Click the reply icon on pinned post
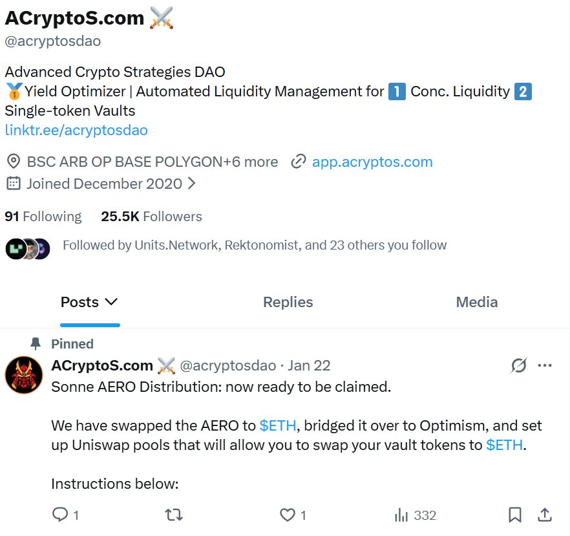 point(59,515)
